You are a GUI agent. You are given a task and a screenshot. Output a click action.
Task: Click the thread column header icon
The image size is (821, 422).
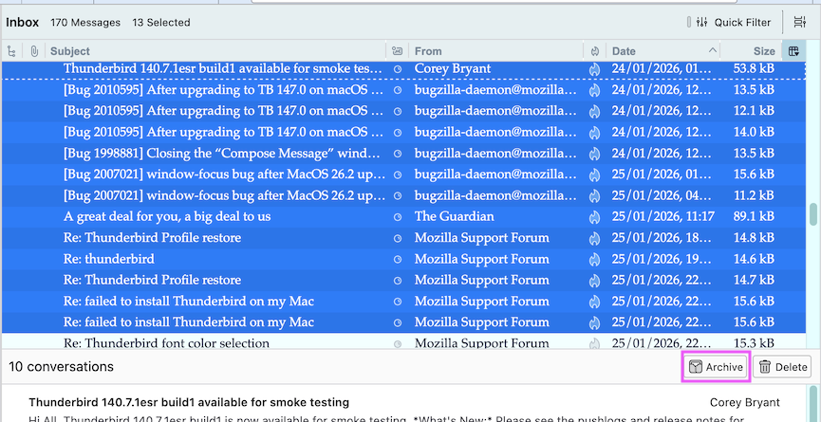11,51
